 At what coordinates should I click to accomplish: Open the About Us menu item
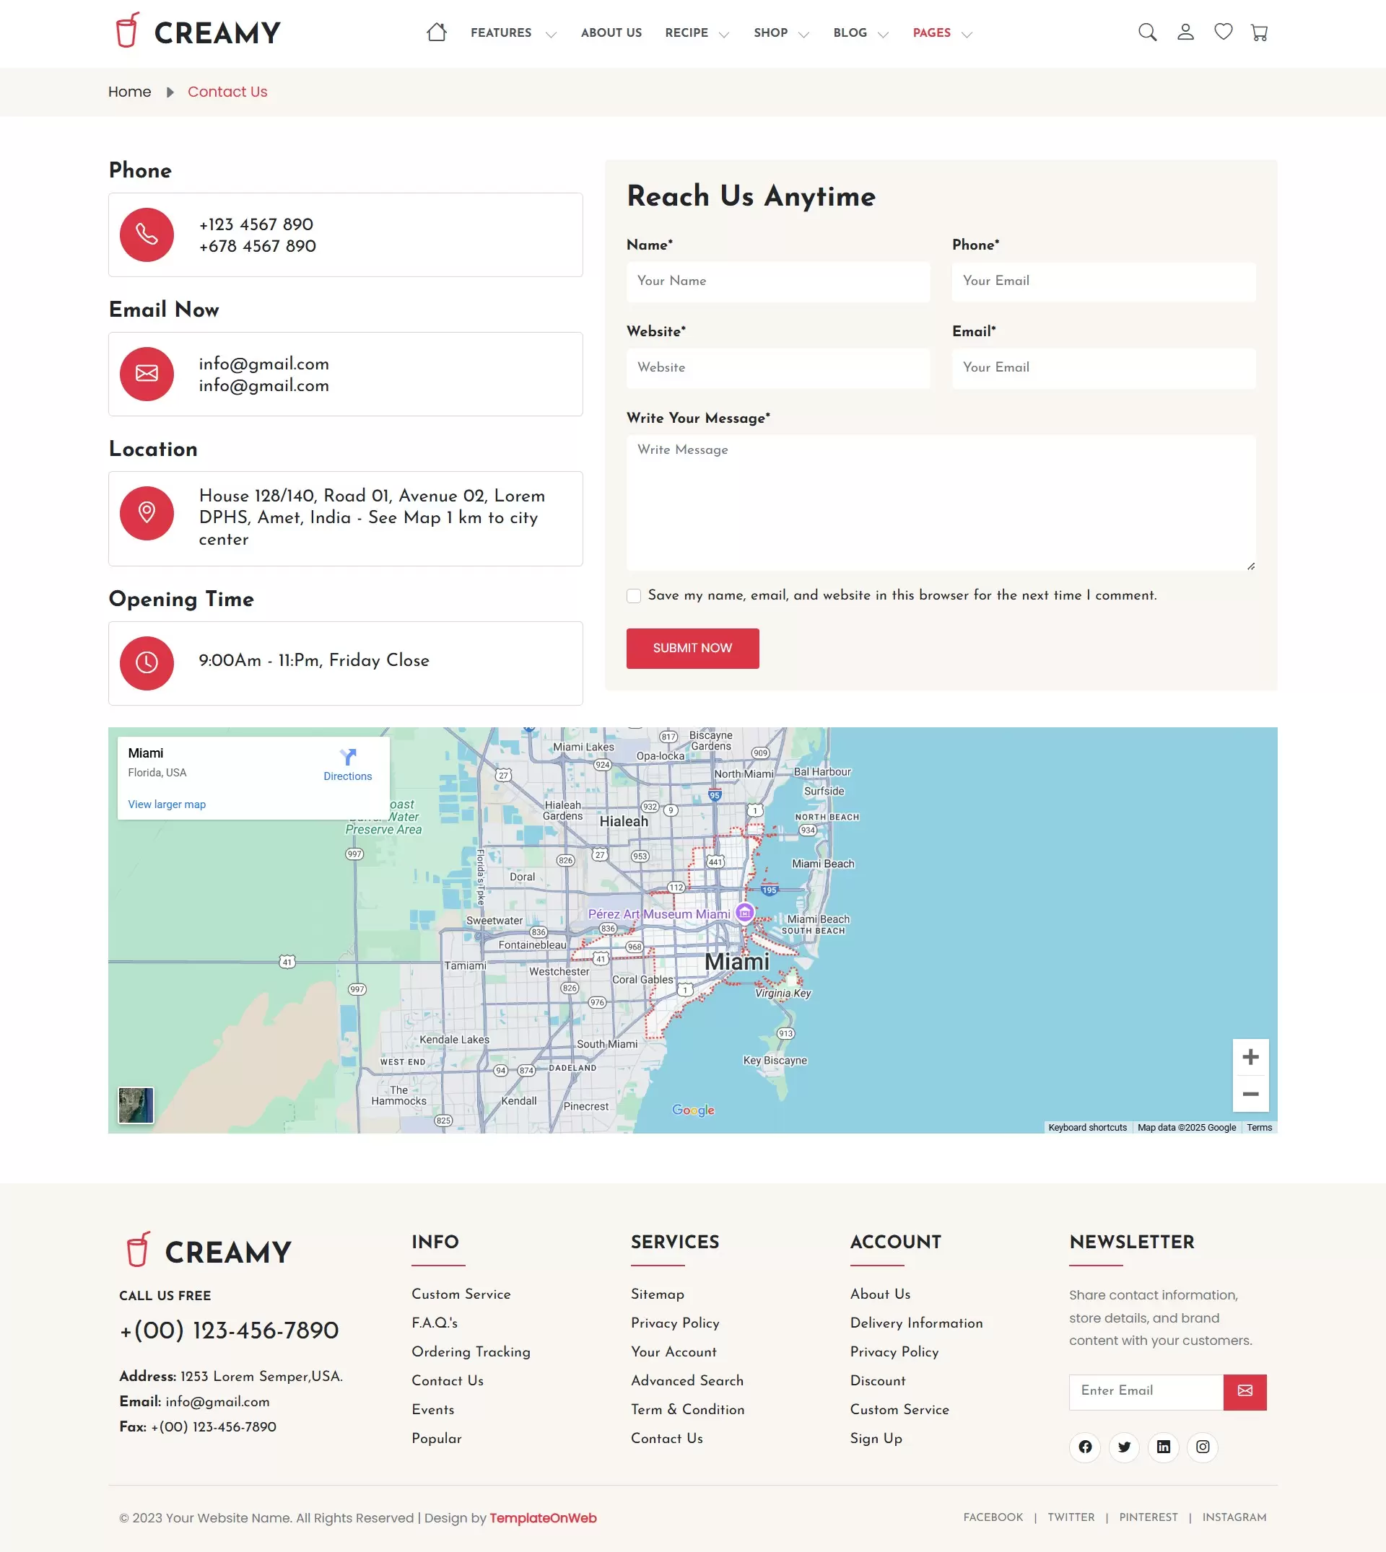coord(611,33)
